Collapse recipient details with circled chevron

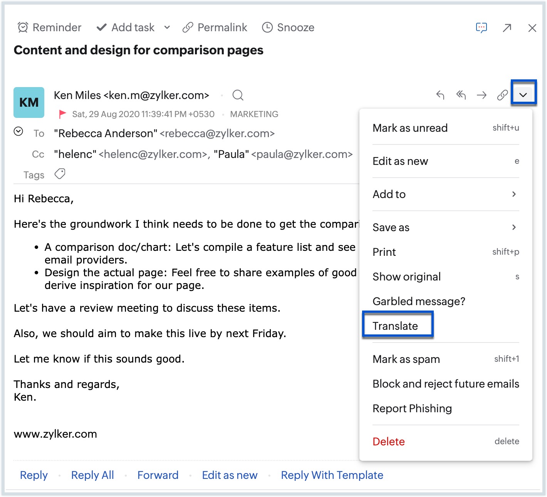[18, 131]
